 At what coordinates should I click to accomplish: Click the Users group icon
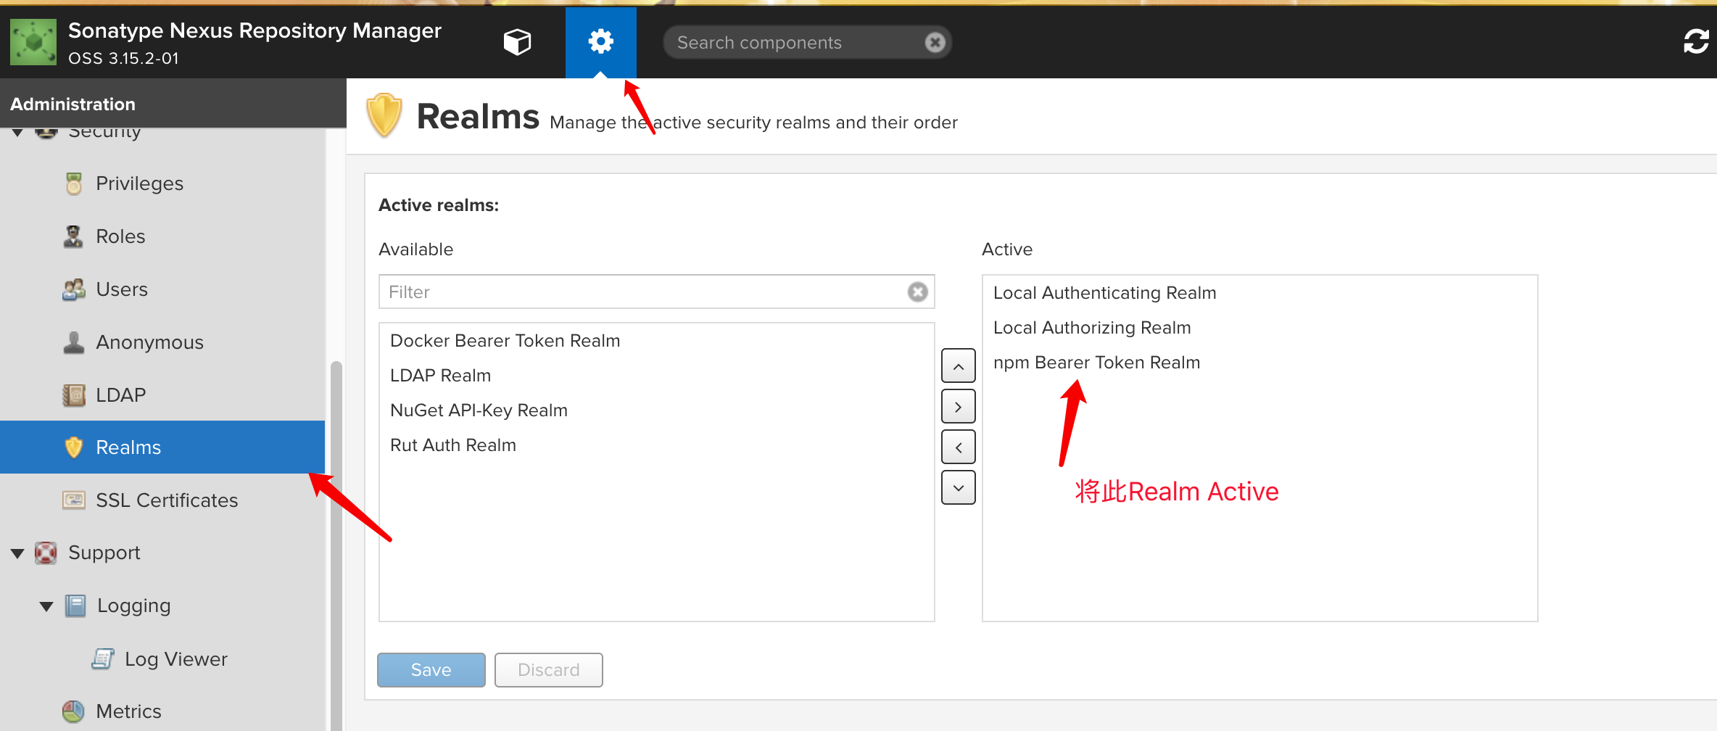click(73, 289)
